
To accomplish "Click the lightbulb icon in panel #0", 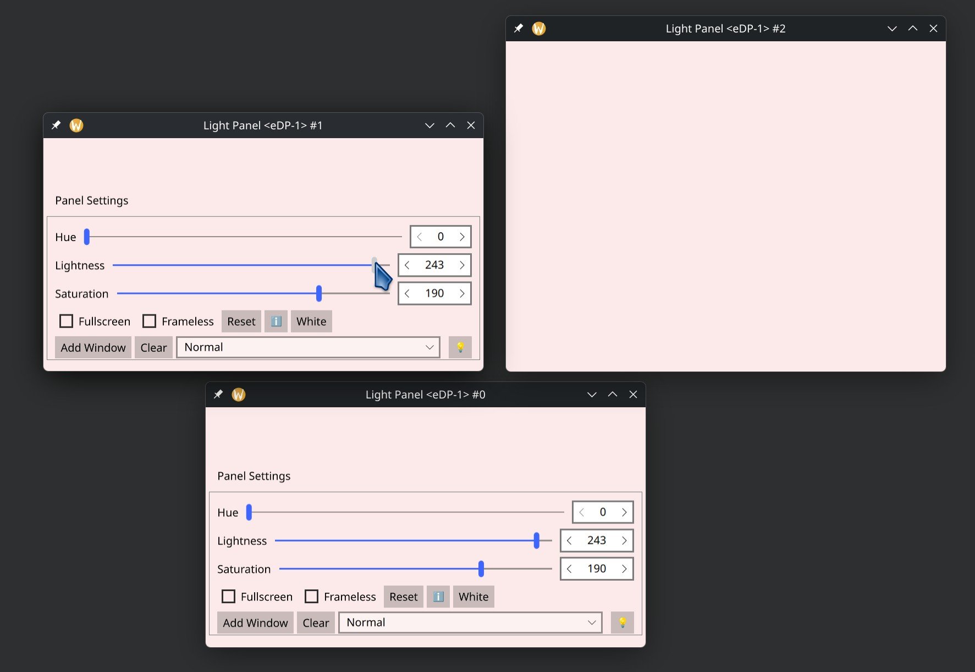I will pos(623,622).
